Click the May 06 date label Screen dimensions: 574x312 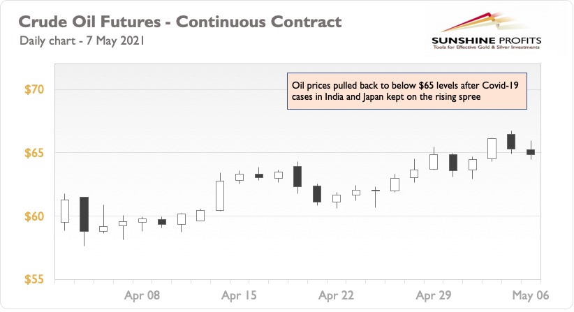click(531, 295)
